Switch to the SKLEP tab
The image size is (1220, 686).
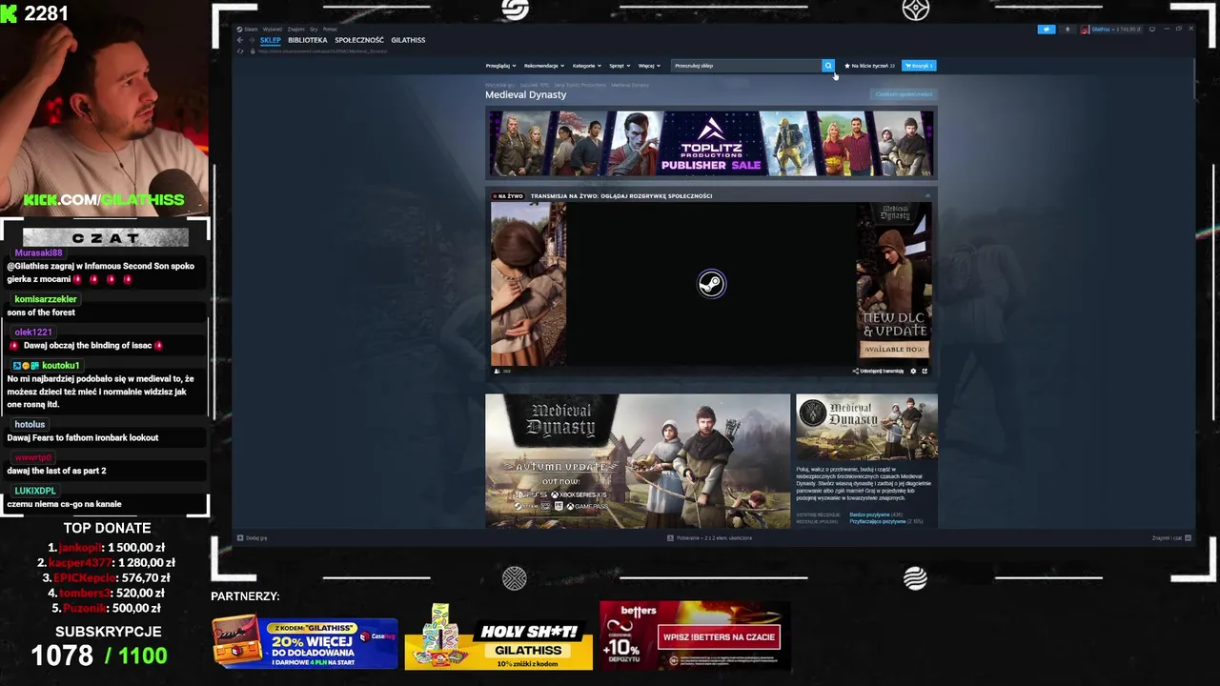(271, 40)
